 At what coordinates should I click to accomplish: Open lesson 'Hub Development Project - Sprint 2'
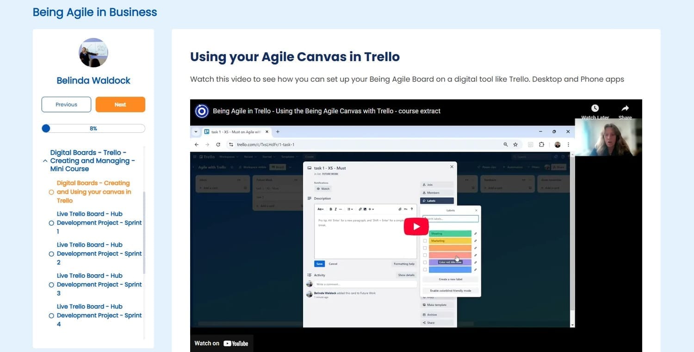99,253
